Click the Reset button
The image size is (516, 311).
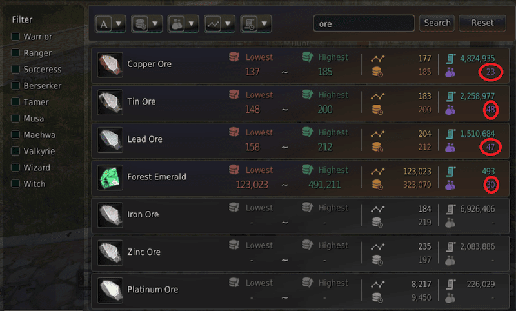coord(482,23)
